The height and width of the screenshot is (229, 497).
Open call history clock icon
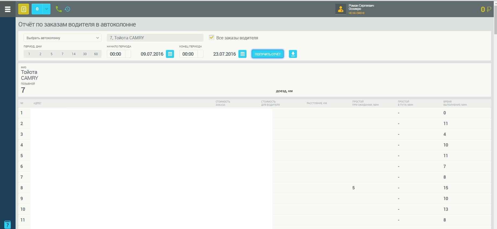(x=68, y=9)
